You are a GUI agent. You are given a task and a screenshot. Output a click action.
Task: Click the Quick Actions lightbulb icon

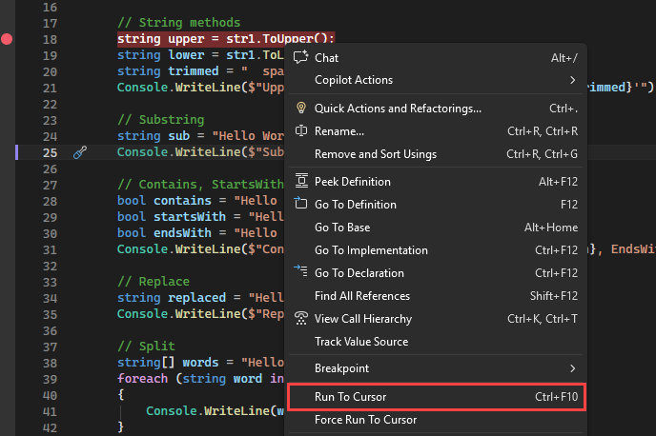click(301, 109)
